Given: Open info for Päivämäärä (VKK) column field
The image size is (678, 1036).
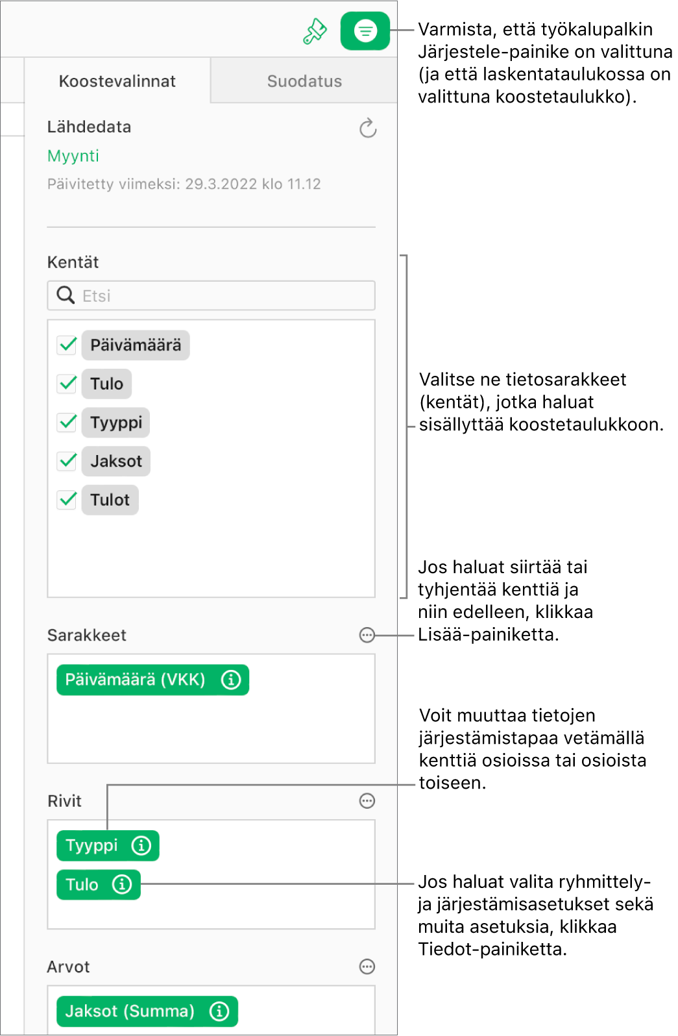Looking at the screenshot, I should 231,680.
